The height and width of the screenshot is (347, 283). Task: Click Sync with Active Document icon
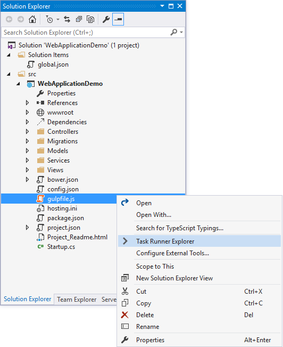coord(67,20)
